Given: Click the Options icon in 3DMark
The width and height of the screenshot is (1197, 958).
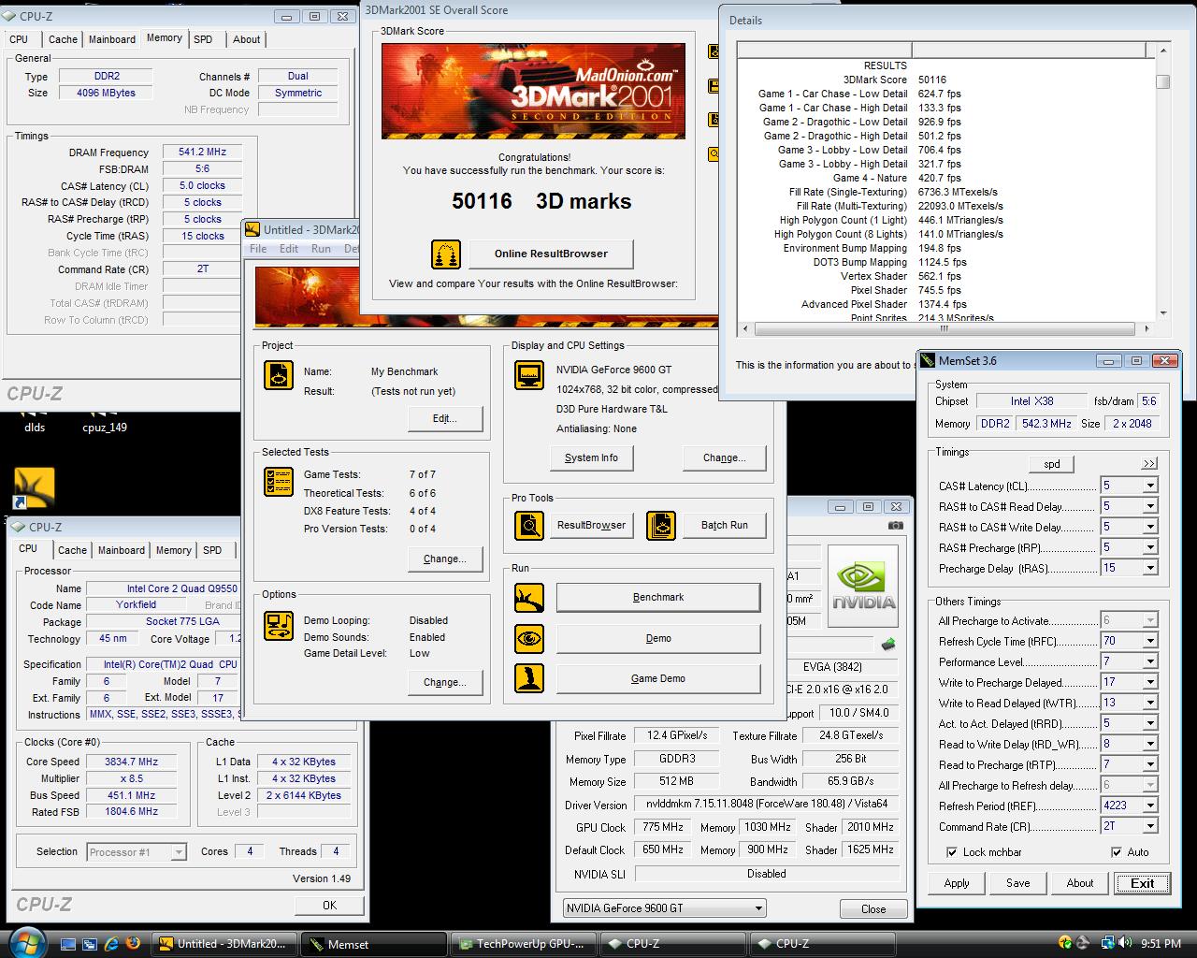Looking at the screenshot, I should pyautogui.click(x=279, y=626).
